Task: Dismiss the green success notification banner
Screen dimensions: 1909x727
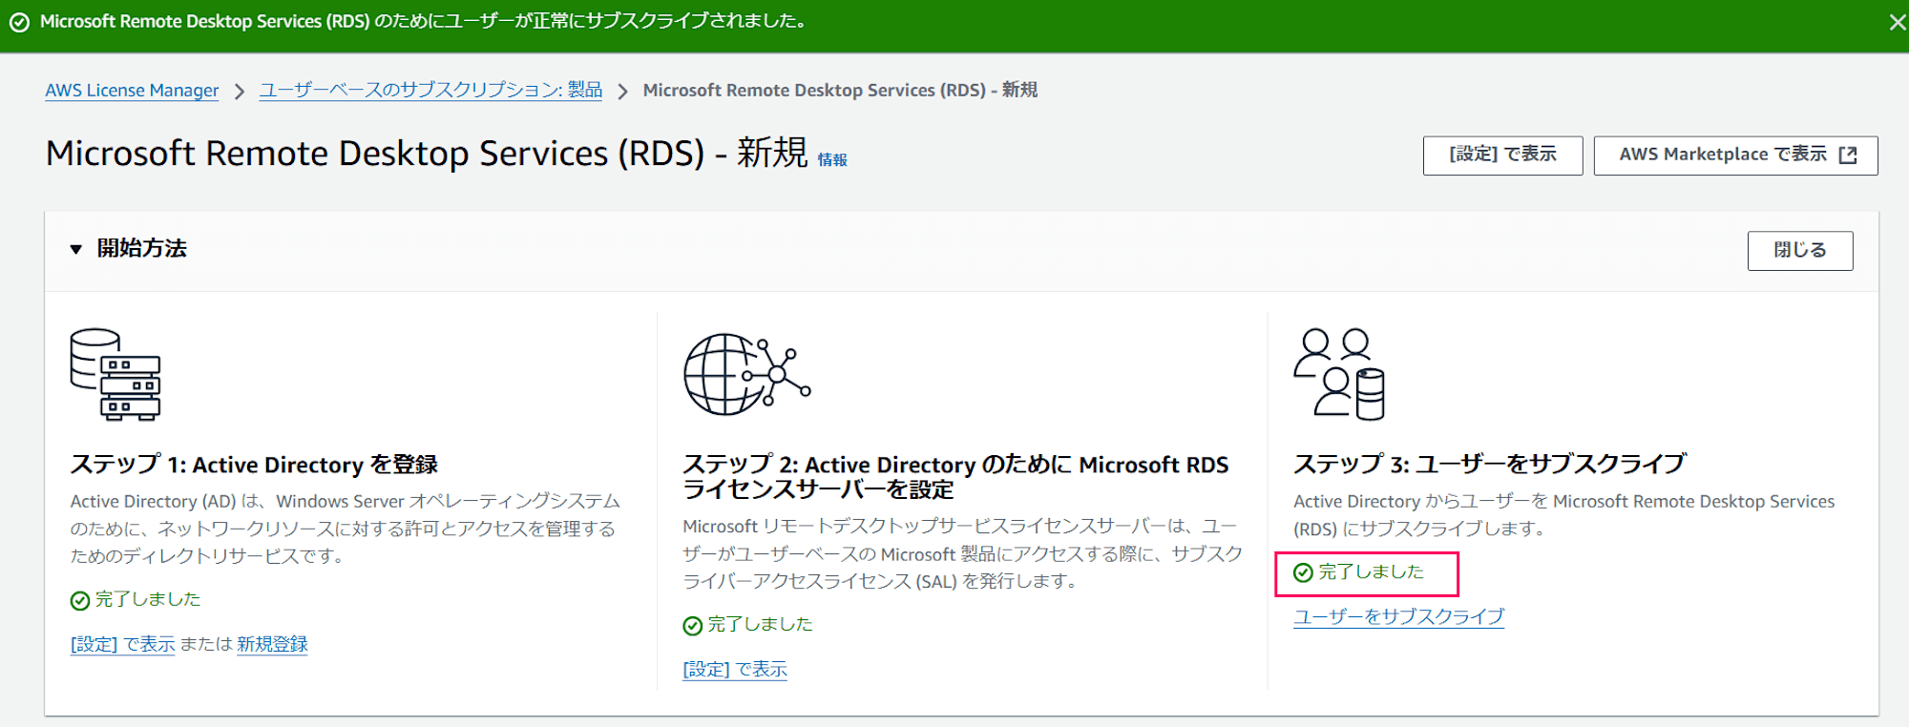Action: 1897,22
